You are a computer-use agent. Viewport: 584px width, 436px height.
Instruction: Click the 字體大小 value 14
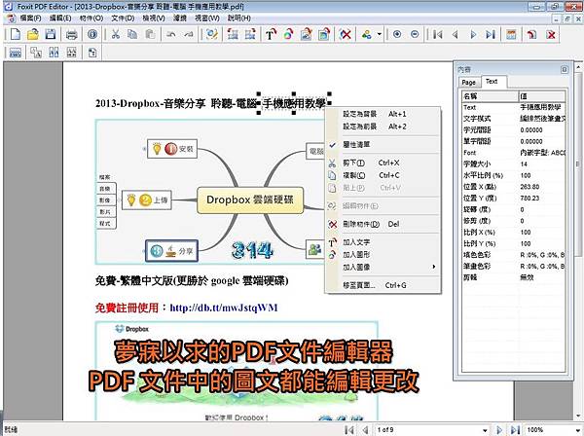coord(524,163)
